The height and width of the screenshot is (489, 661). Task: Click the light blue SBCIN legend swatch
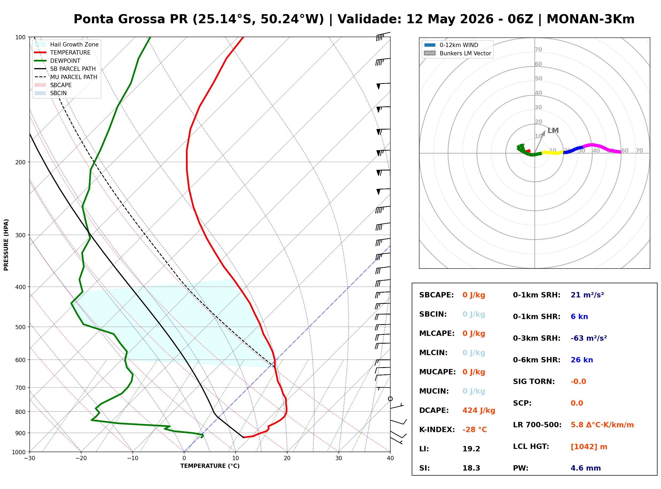(40, 93)
